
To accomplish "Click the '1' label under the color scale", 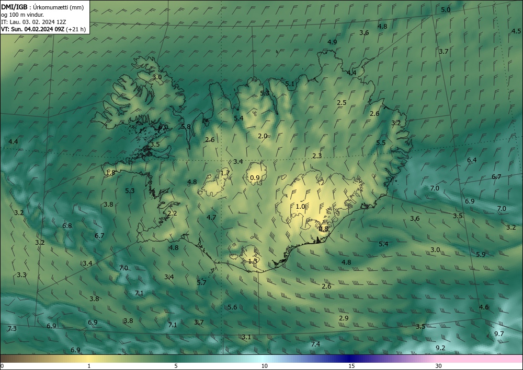I will pos(88,366).
